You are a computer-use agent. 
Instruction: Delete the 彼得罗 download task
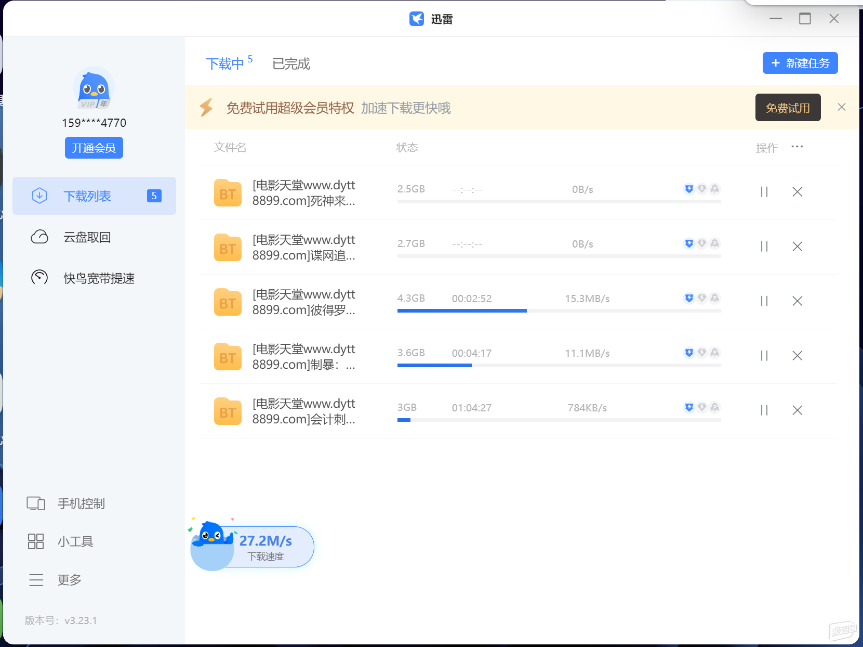click(797, 301)
